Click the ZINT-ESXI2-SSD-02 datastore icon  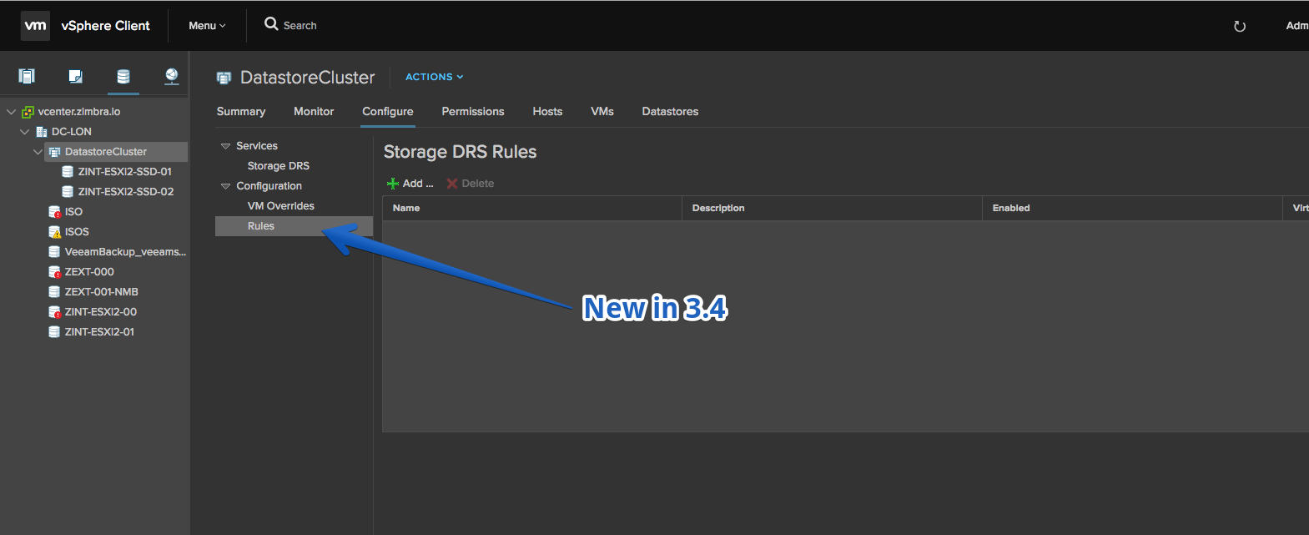point(68,192)
